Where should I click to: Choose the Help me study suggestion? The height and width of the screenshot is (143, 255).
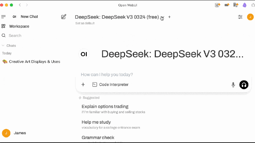click(96, 122)
